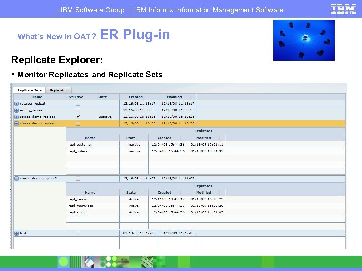The width and height of the screenshot is (362, 271).
Task: Click the IBM logo in the header
Action: point(343,9)
